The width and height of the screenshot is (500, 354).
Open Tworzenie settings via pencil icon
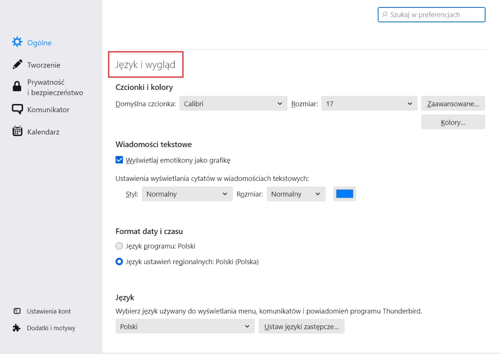pos(17,64)
